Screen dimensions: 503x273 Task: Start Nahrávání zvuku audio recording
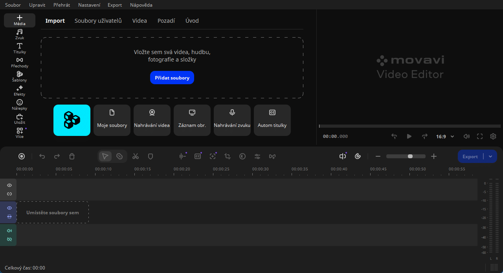click(x=232, y=120)
